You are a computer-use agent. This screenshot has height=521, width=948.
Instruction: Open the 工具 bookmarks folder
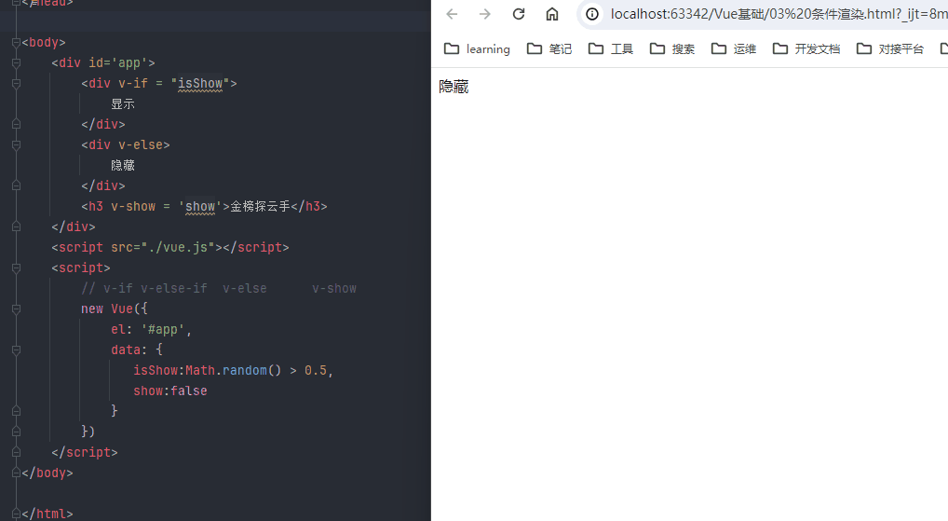[611, 49]
